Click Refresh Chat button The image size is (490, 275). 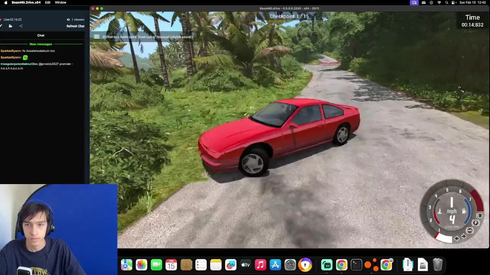coord(75,26)
